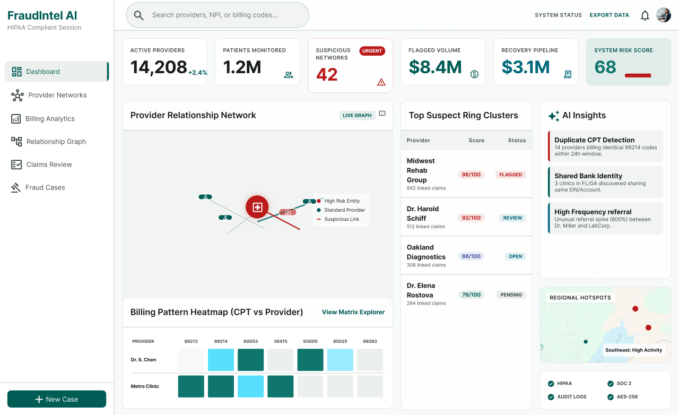Screen dimensions: 679x415
Task: Open the Shared Bank Identity insight
Action: (605, 182)
